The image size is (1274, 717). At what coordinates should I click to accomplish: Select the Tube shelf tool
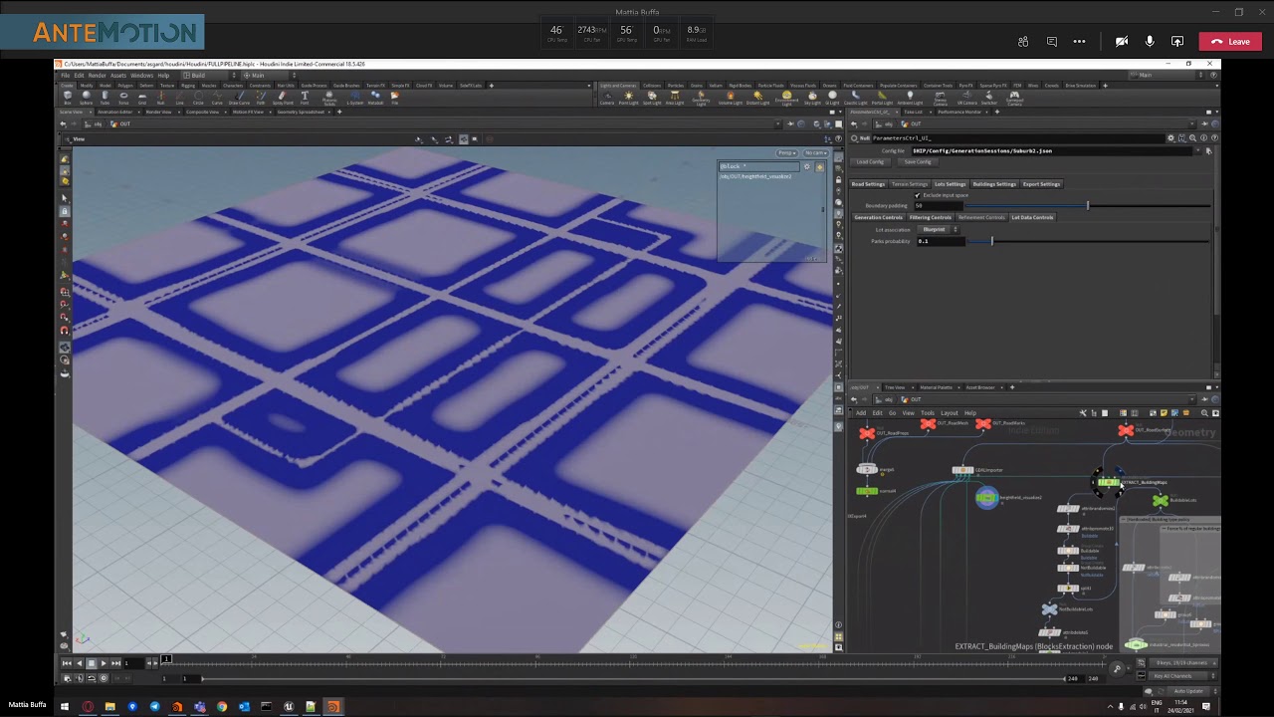tap(105, 98)
